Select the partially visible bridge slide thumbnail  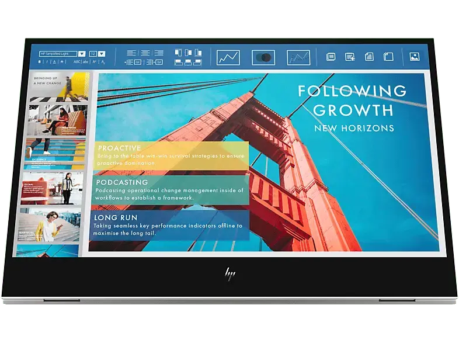47,251
